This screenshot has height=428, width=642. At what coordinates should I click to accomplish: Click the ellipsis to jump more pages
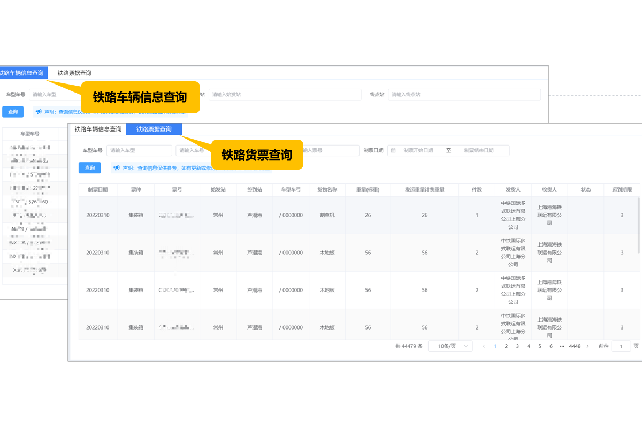(x=562, y=346)
